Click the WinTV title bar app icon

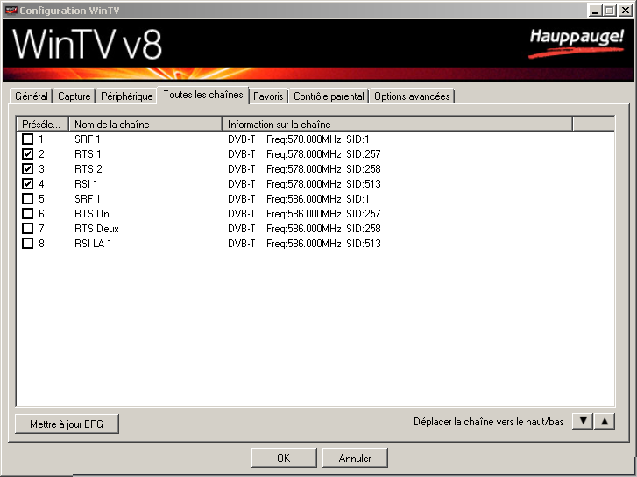(x=9, y=10)
